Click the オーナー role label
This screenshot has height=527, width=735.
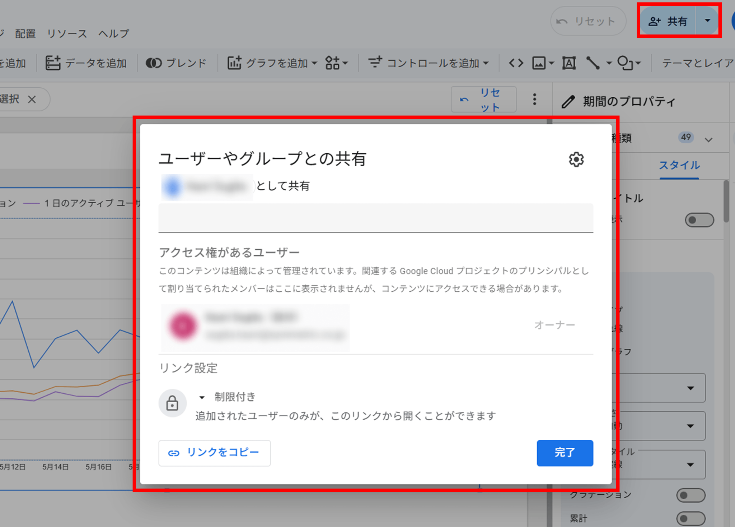point(554,325)
